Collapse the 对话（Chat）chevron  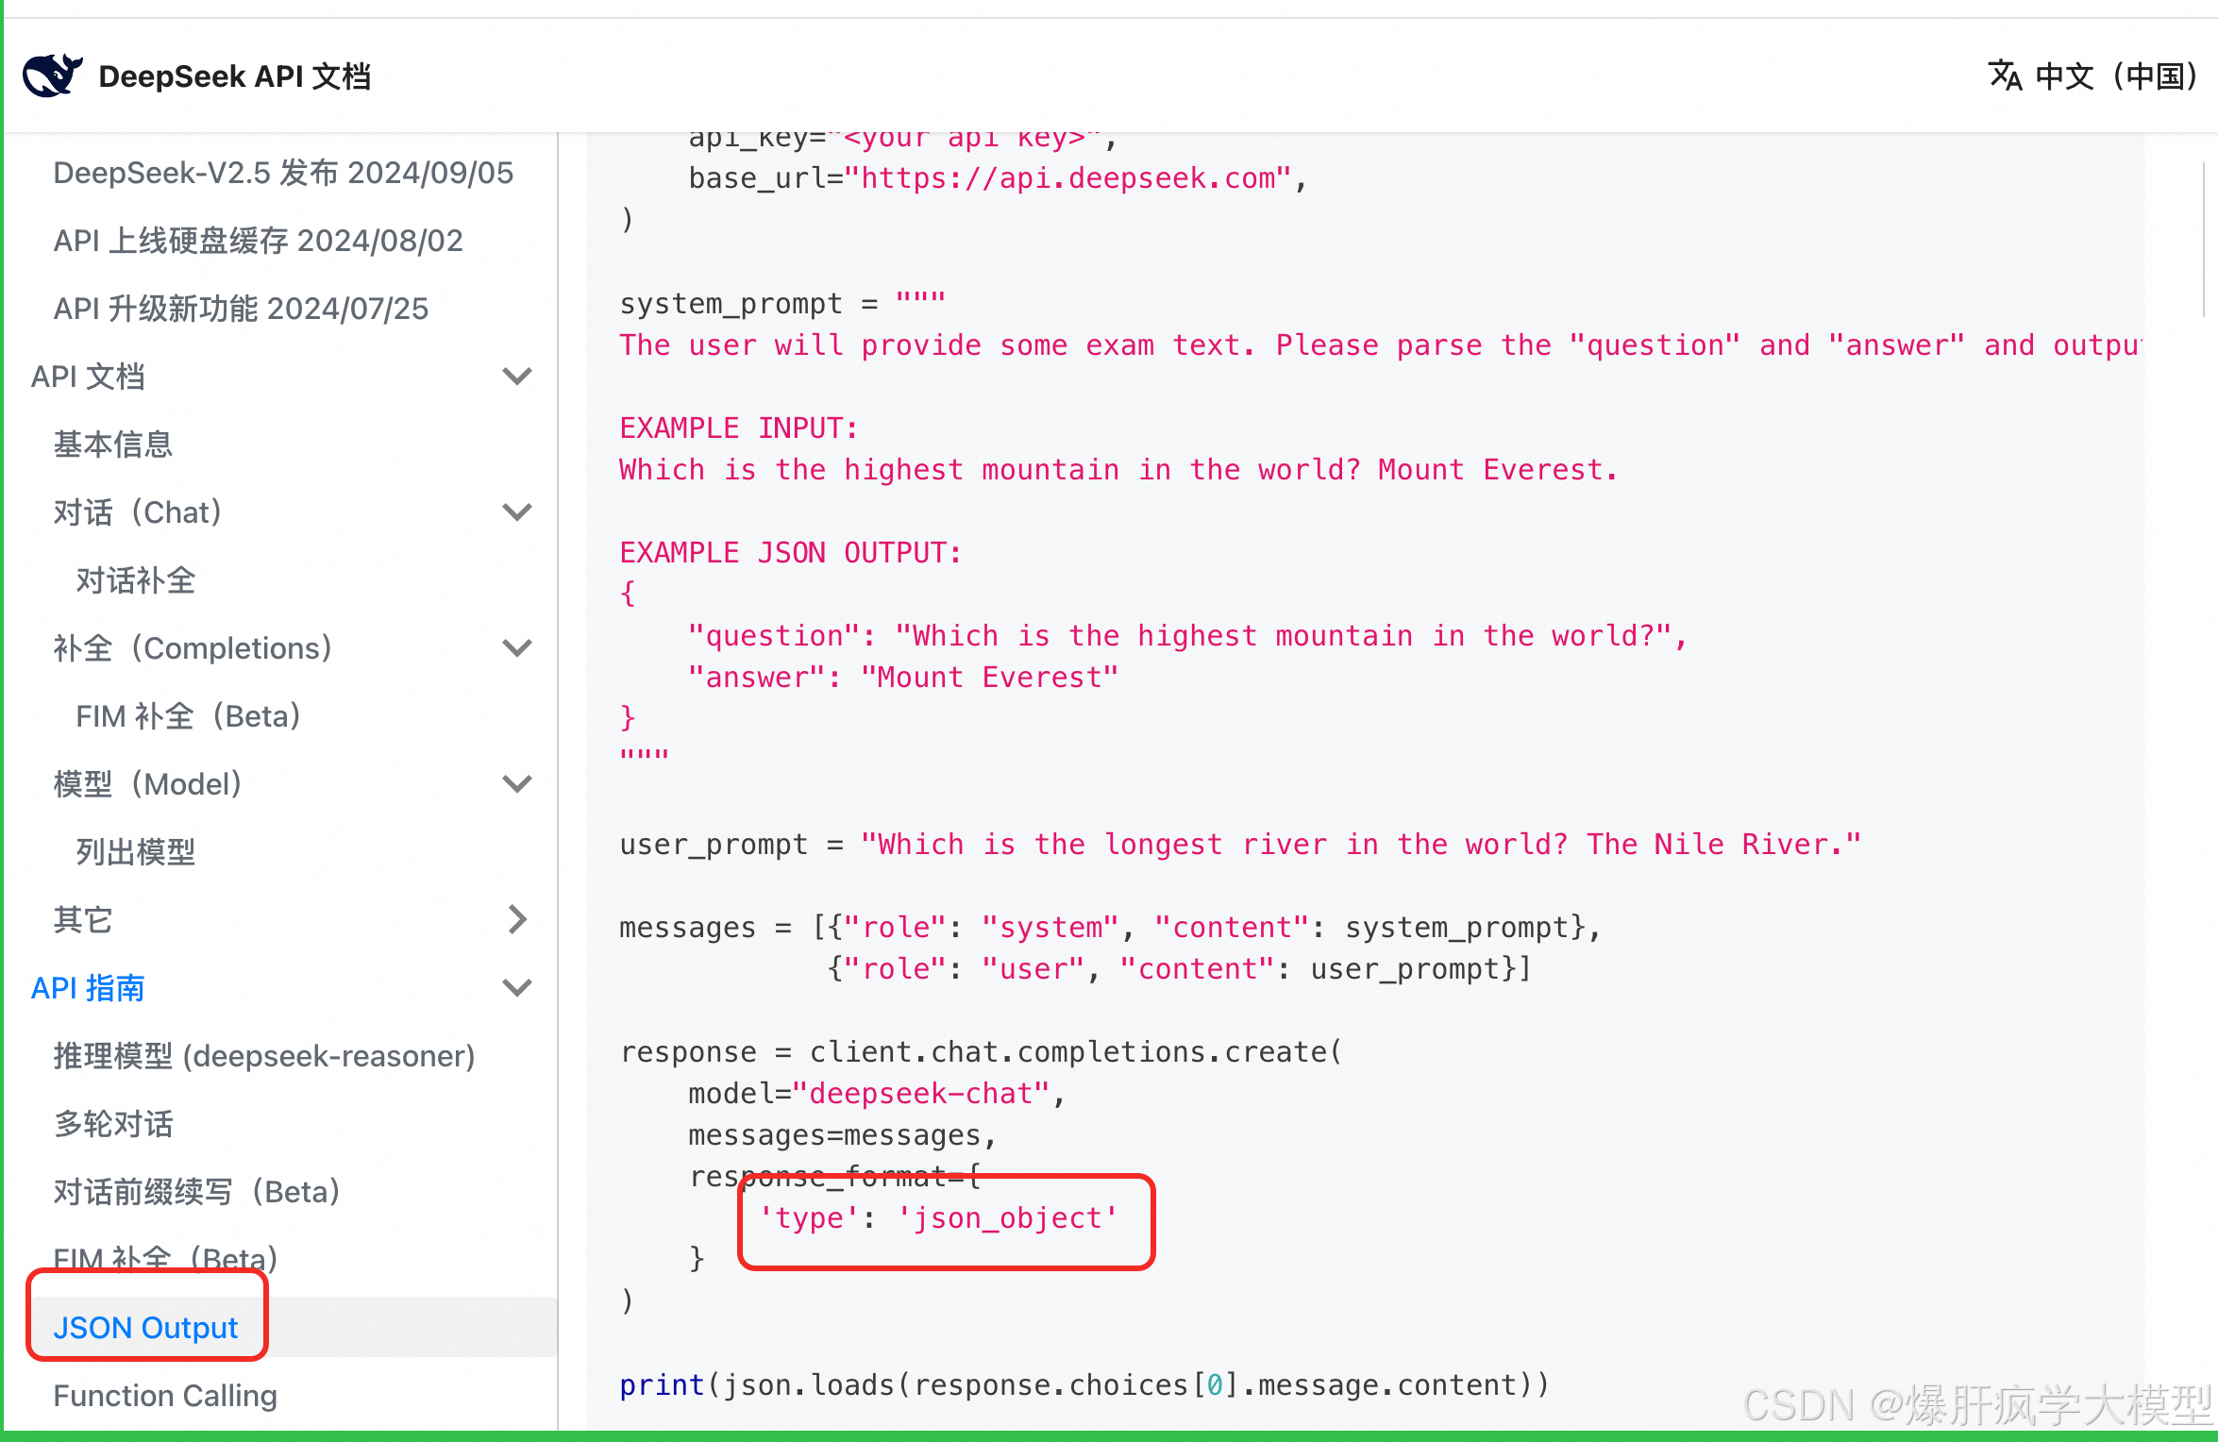point(517,512)
